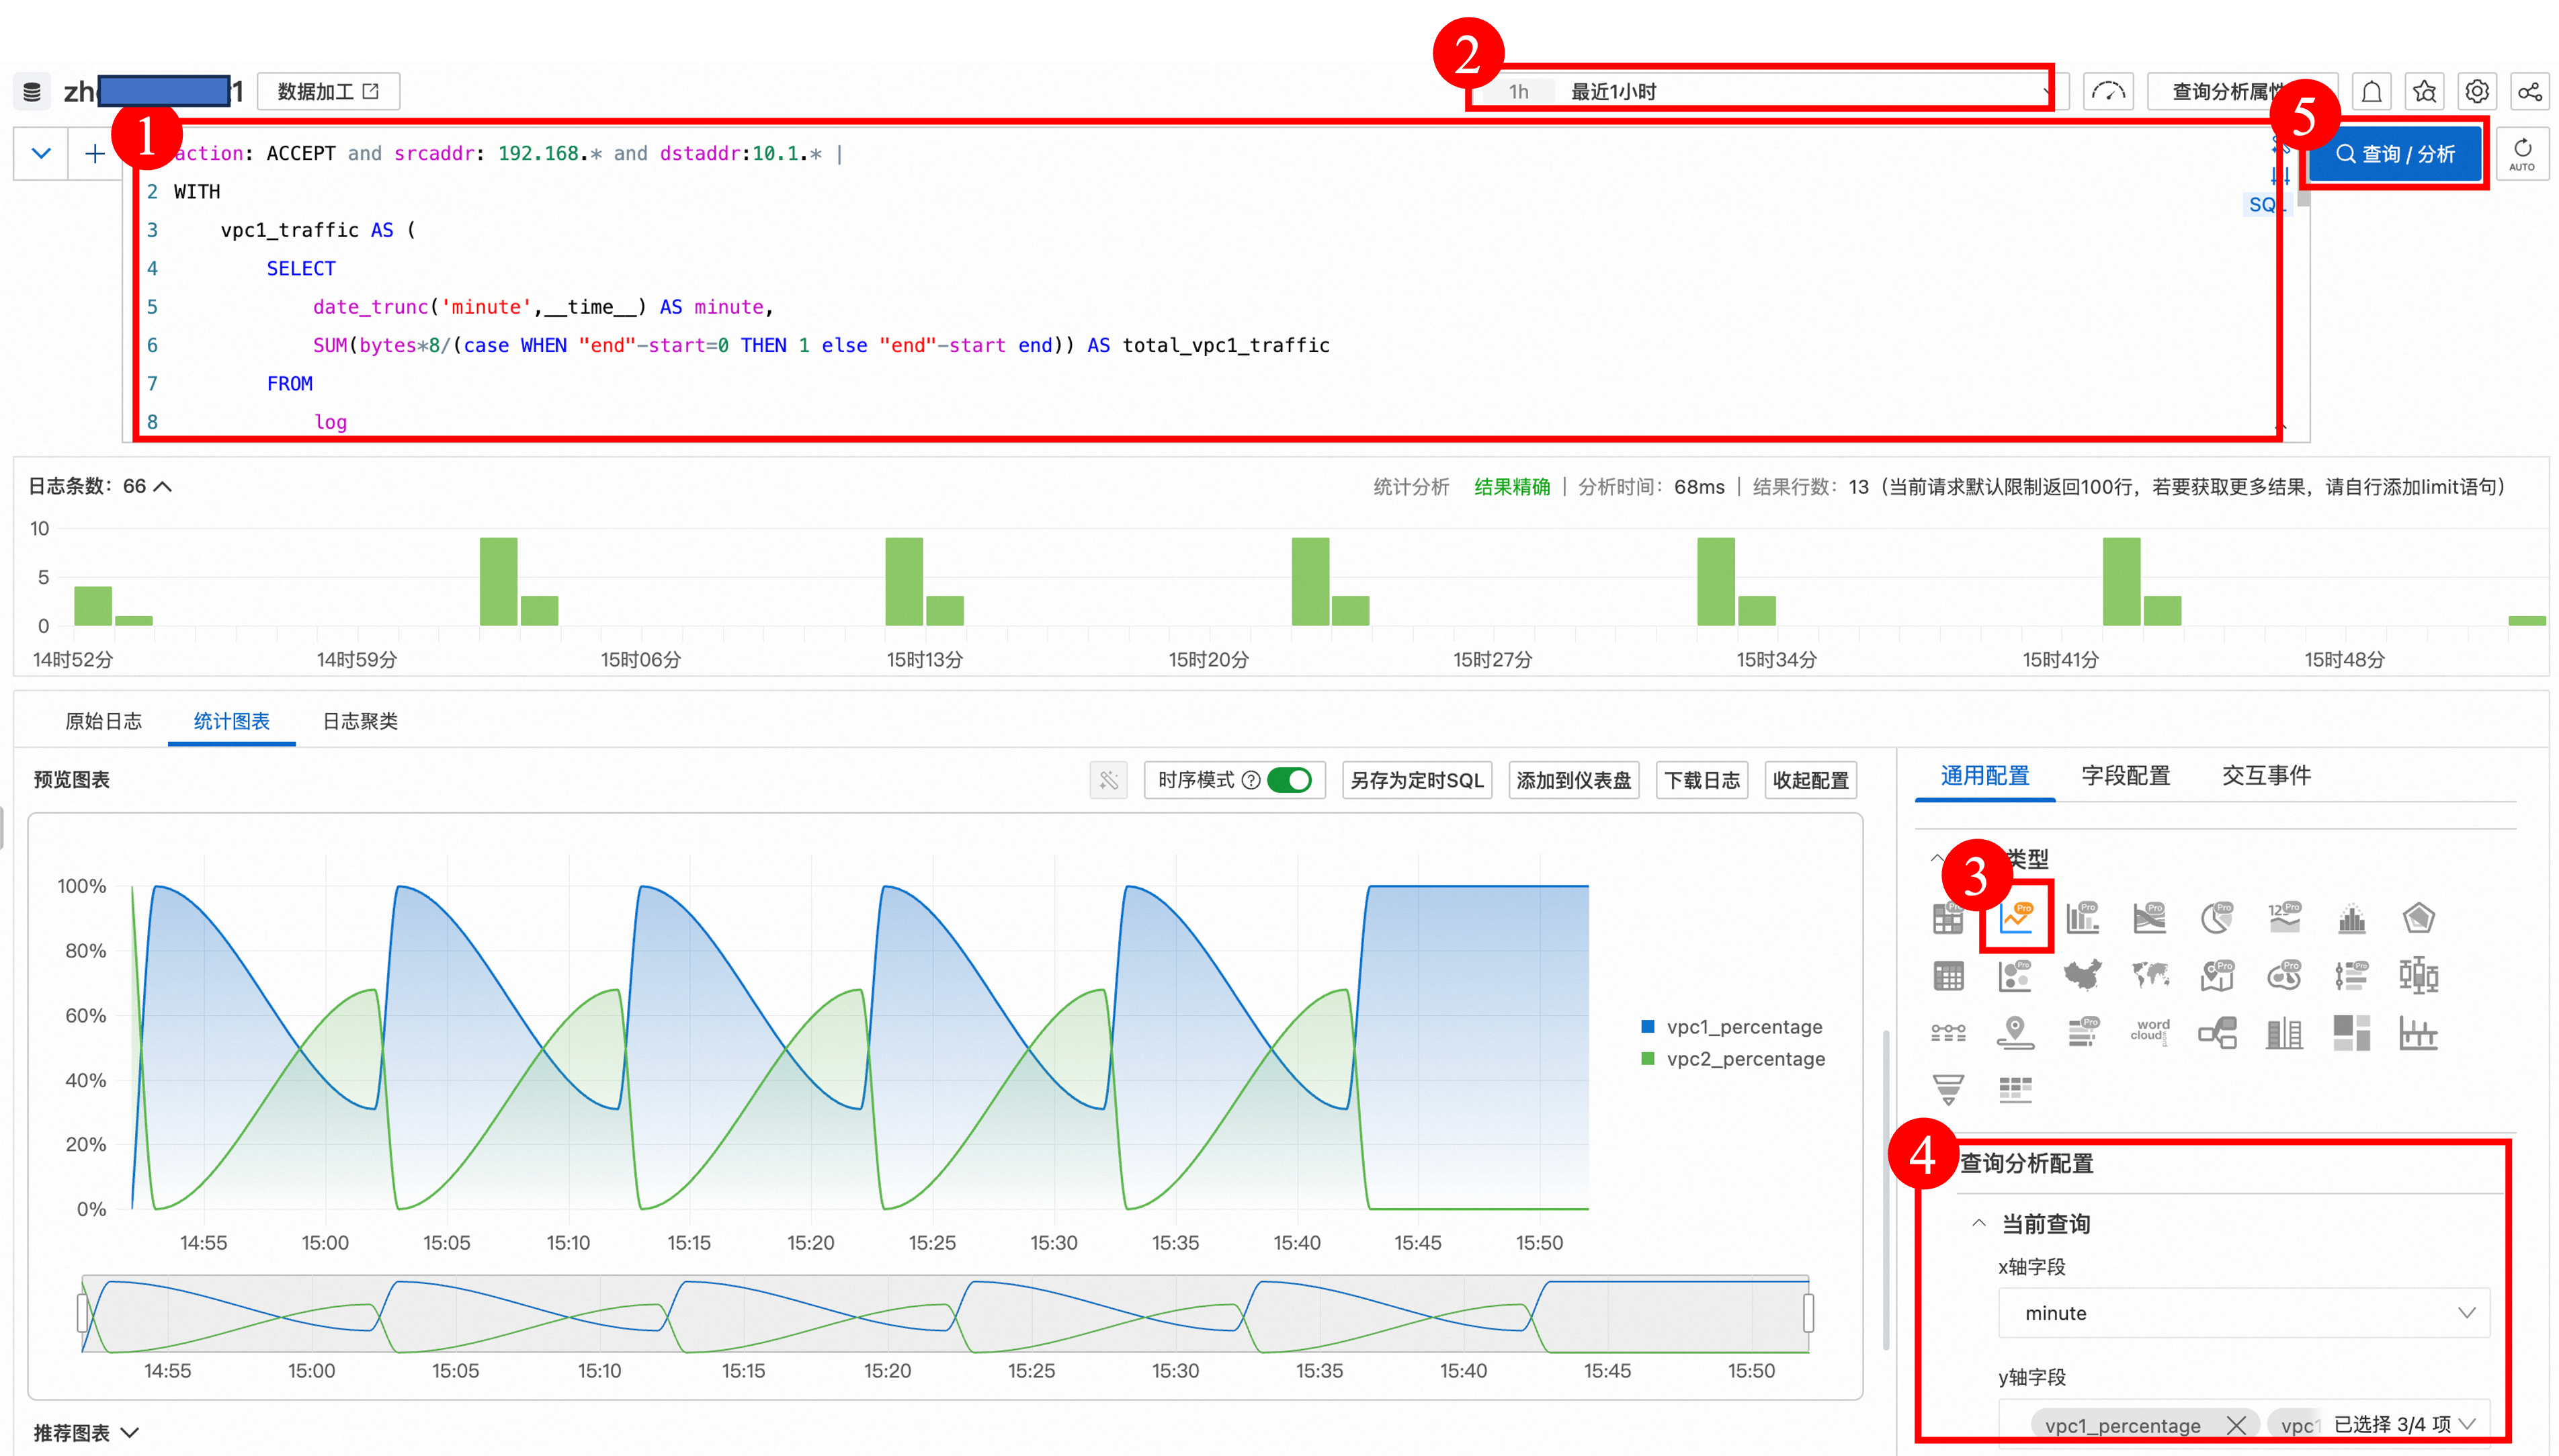The height and width of the screenshot is (1456, 2559).
Task: Collapse the 当前查询 section chevron
Action: pyautogui.click(x=1978, y=1223)
